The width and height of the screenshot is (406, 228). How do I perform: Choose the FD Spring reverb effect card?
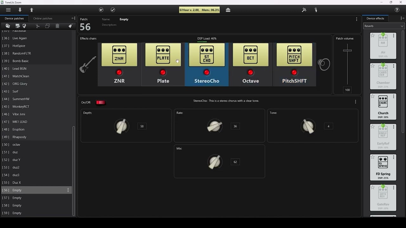click(x=383, y=168)
